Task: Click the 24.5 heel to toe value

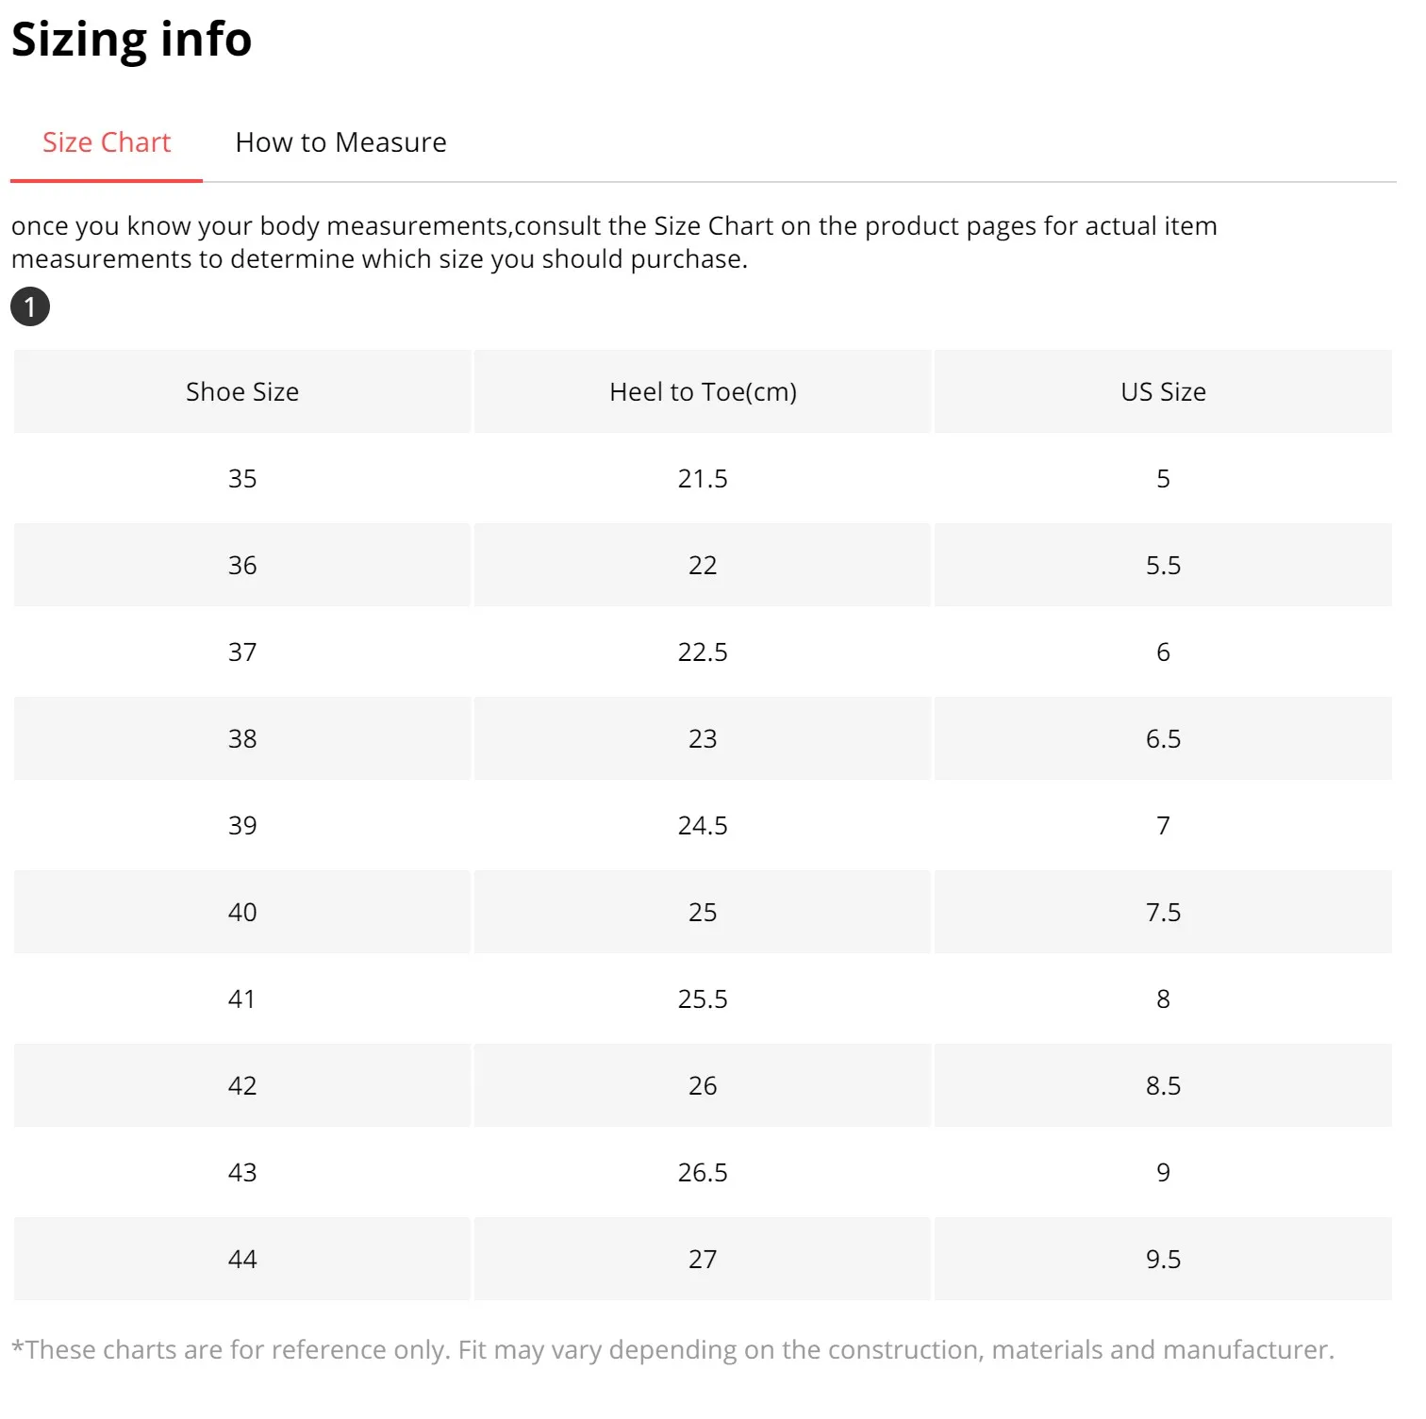Action: (x=703, y=826)
